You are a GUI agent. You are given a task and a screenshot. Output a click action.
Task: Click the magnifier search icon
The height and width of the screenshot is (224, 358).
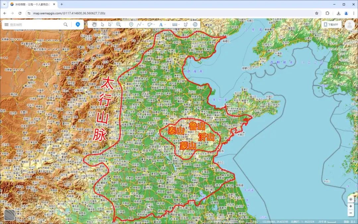66,25
